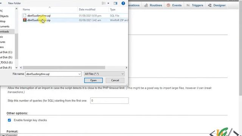This screenshot has width=242, height=136.
Task: Click the SQL File type cell
Action: point(115,15)
